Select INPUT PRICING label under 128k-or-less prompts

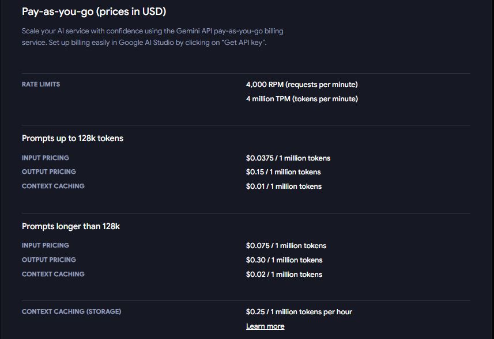[x=46, y=158]
